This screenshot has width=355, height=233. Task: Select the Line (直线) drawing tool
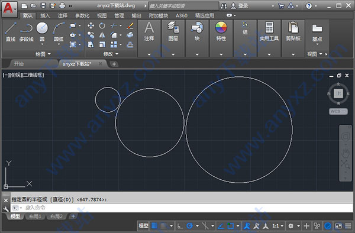coord(11,32)
